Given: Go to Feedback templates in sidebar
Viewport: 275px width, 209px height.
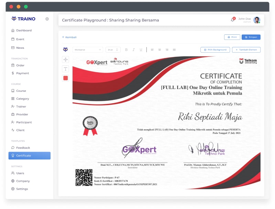Looking at the screenshot, I should click(x=23, y=147).
